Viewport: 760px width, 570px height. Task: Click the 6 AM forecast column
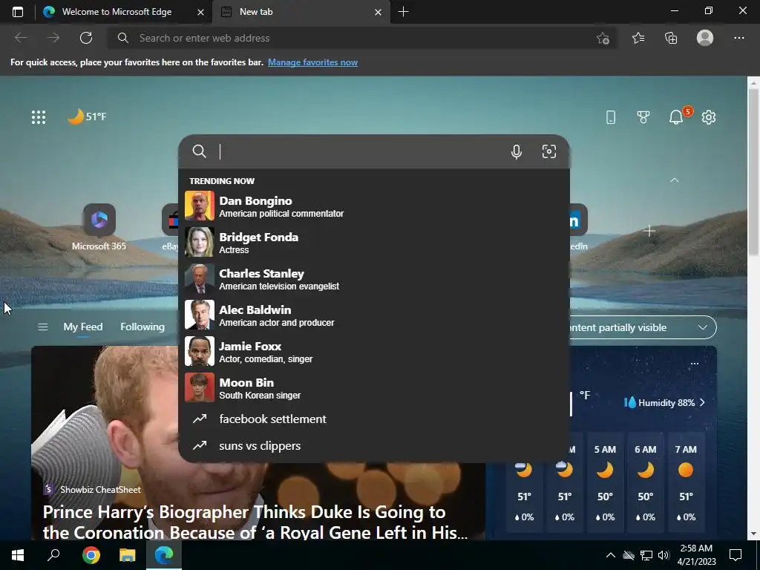pyautogui.click(x=645, y=482)
